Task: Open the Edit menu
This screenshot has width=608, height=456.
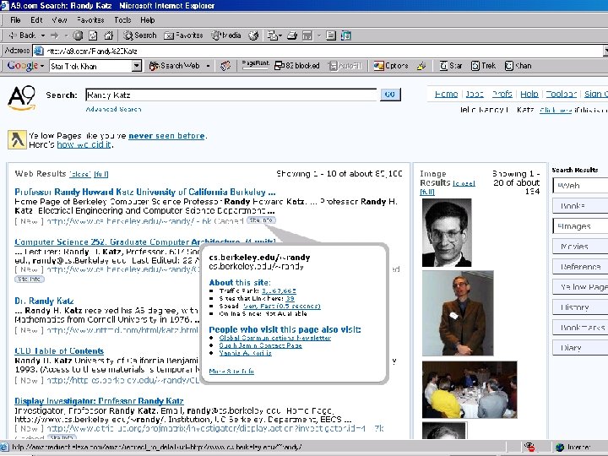Action: (36, 19)
